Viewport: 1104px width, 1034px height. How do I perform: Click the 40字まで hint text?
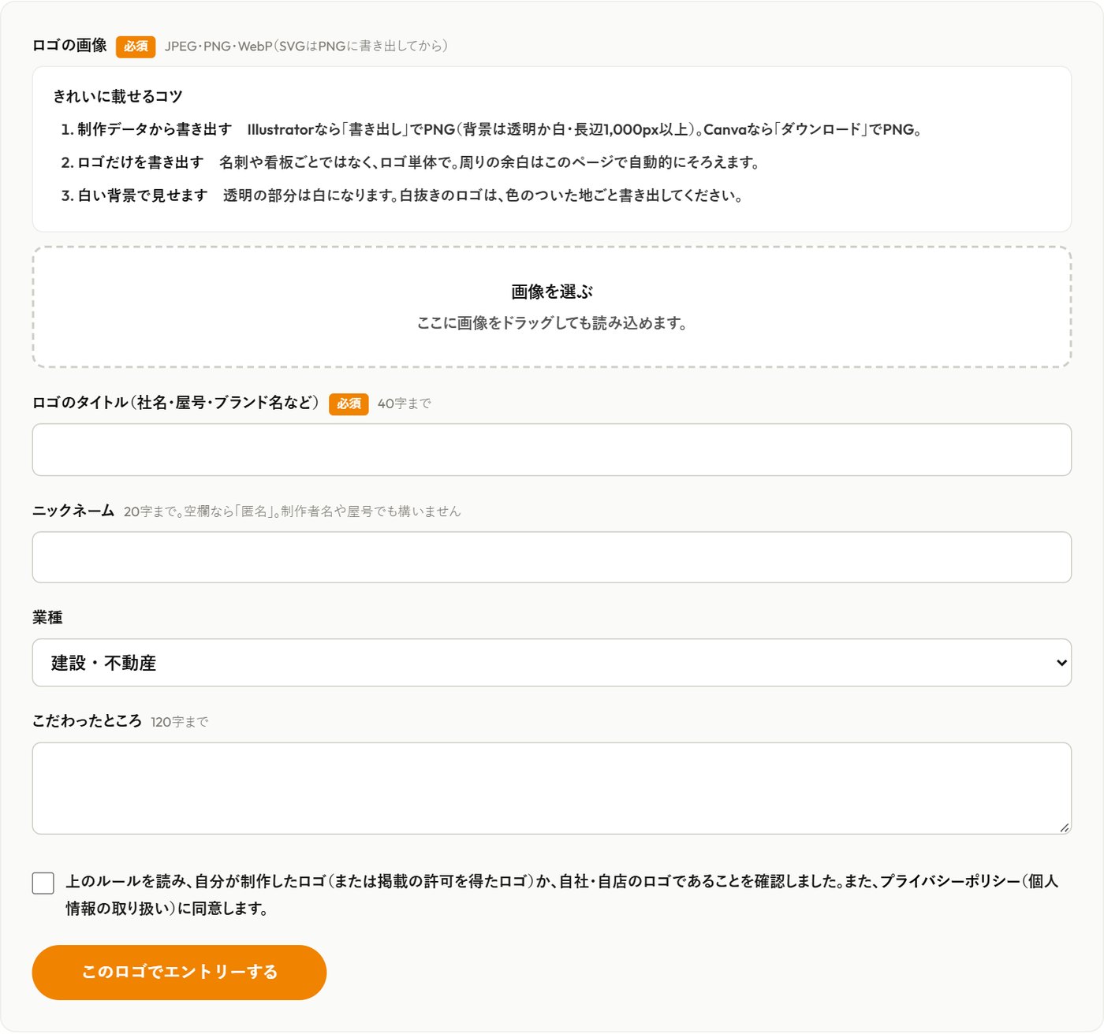click(404, 404)
